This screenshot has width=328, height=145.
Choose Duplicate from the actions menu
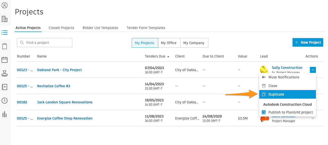tap(287, 94)
